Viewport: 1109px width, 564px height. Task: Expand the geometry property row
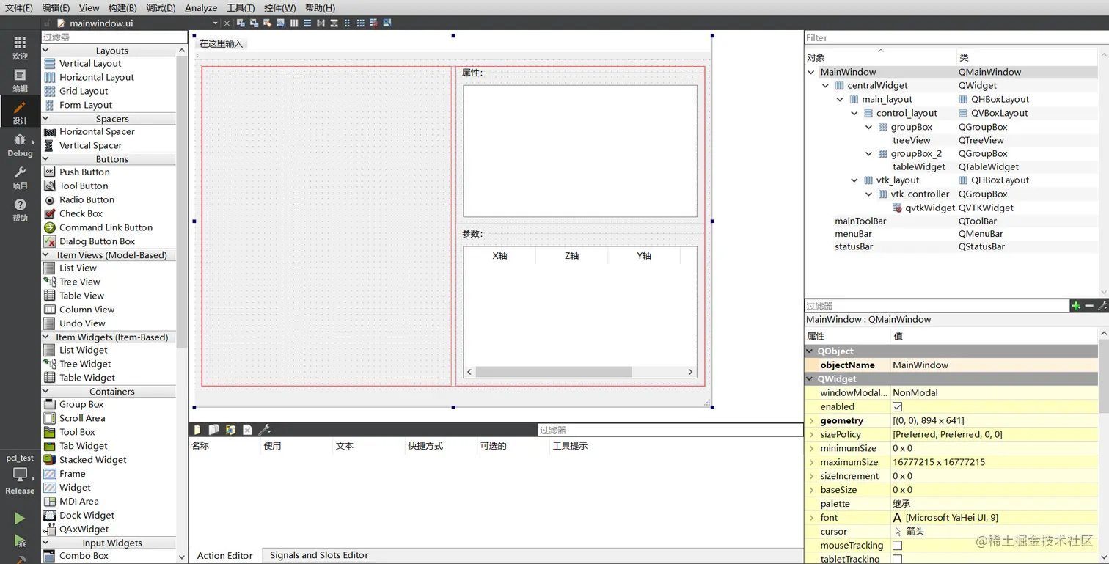[811, 420]
